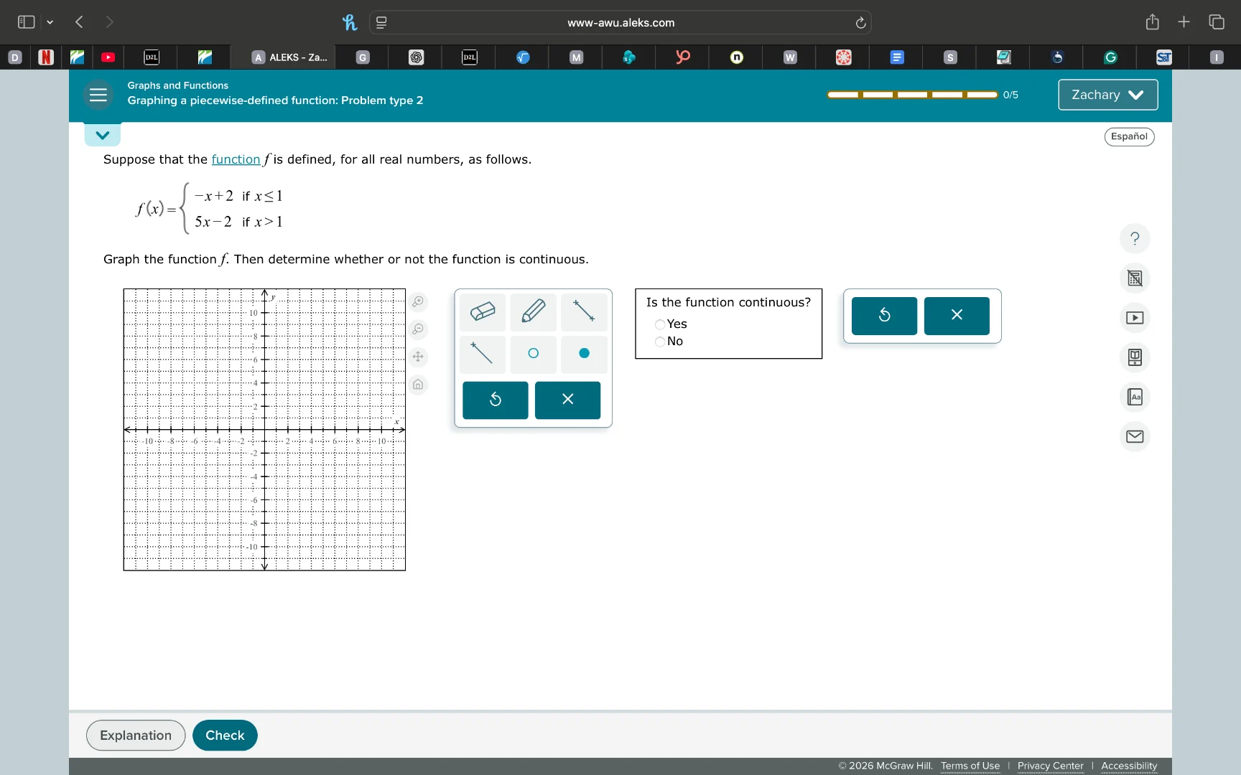Image resolution: width=1241 pixels, height=775 pixels.
Task: Open the Terms of Use link
Action: pyautogui.click(x=970, y=766)
